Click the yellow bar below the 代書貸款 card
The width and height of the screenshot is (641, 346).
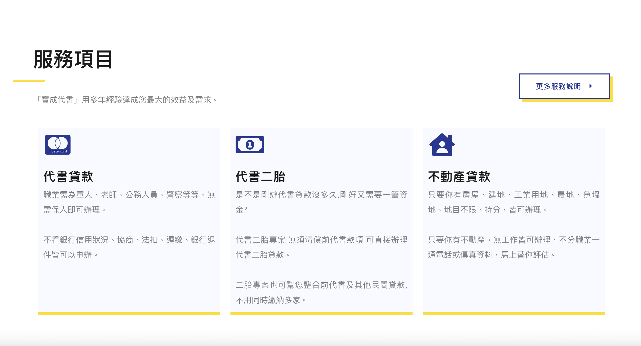click(129, 314)
